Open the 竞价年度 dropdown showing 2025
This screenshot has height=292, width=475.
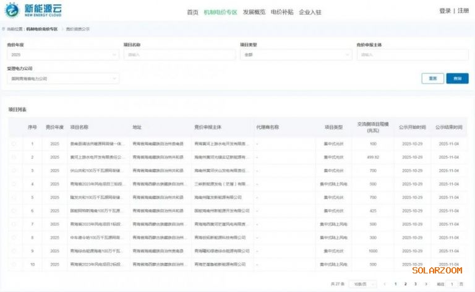pyautogui.click(x=62, y=55)
